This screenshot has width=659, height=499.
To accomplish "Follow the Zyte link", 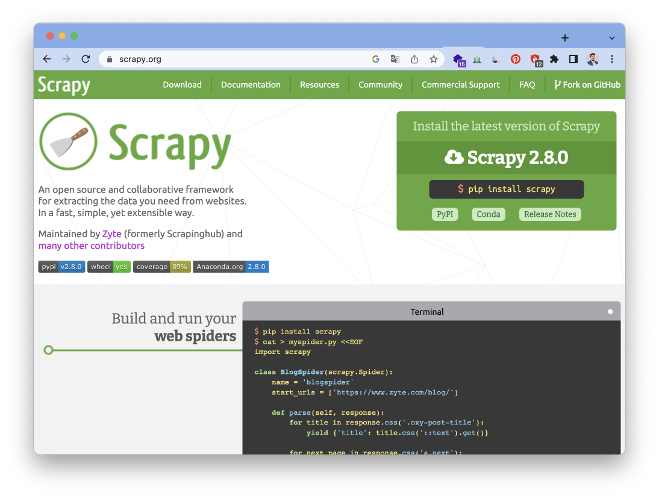I will tap(112, 234).
